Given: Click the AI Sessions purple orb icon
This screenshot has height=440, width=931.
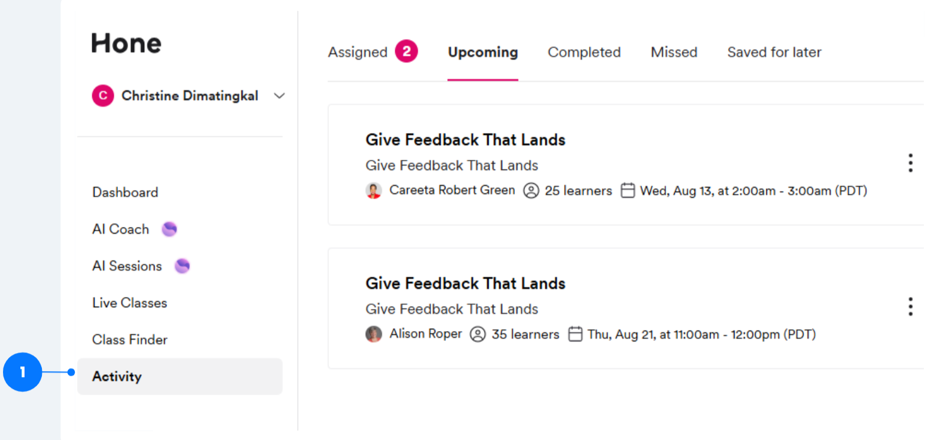Looking at the screenshot, I should [x=182, y=266].
